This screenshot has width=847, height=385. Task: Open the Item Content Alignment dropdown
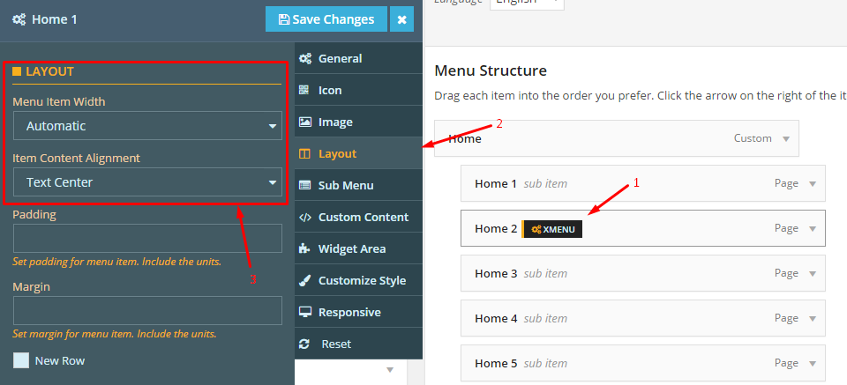(147, 182)
